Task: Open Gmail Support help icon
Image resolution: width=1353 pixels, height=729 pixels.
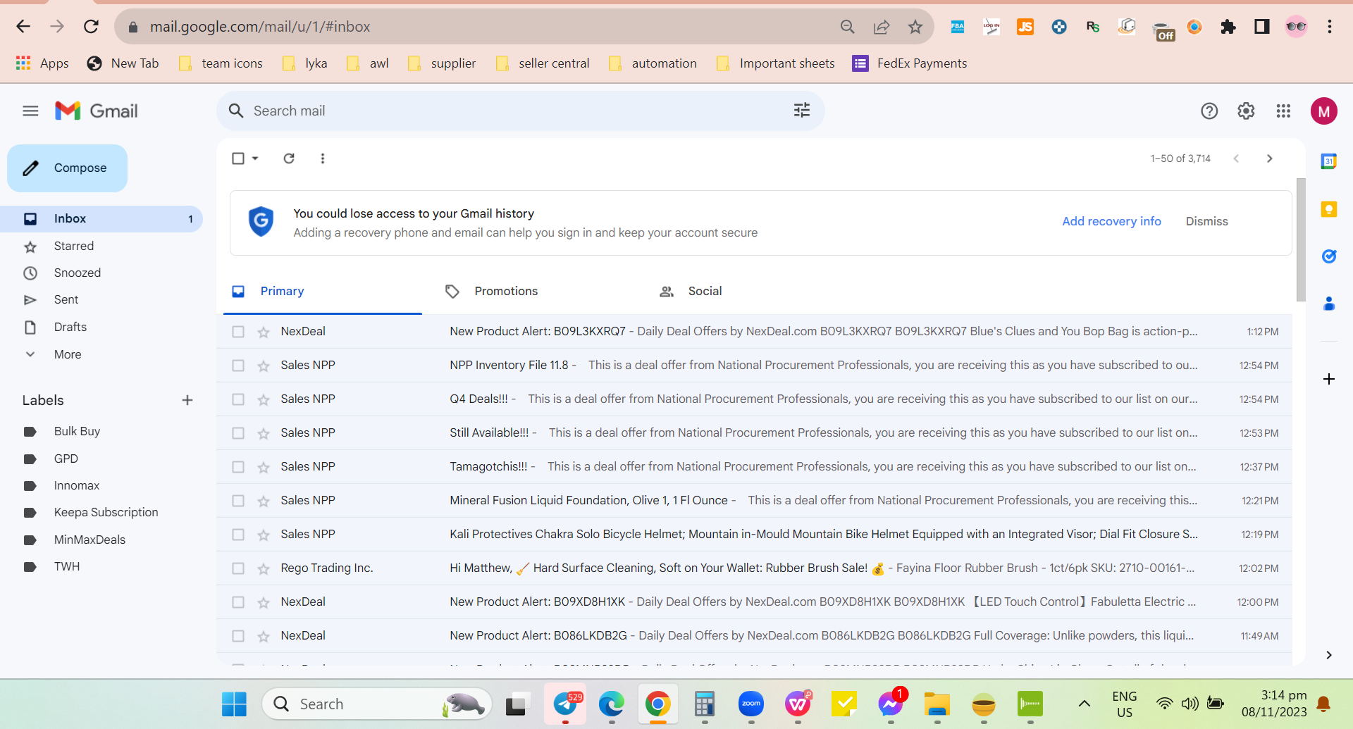Action: click(x=1209, y=111)
